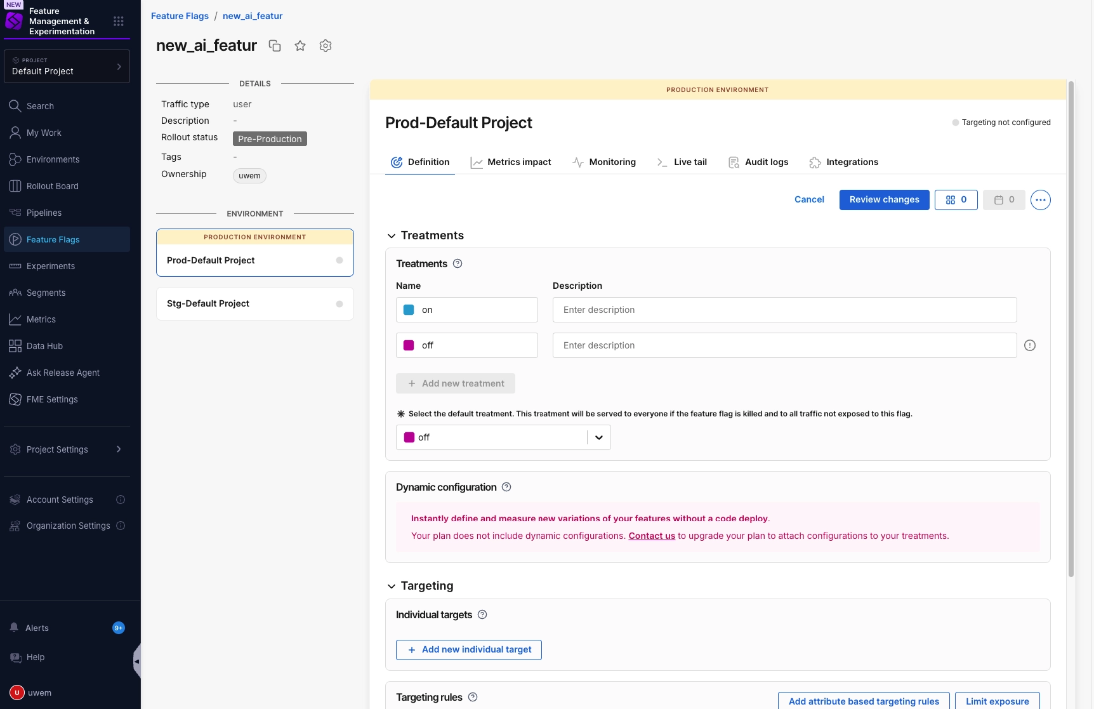Open the Audit logs tab
Viewport: 1094px width, 709px height.
758,162
